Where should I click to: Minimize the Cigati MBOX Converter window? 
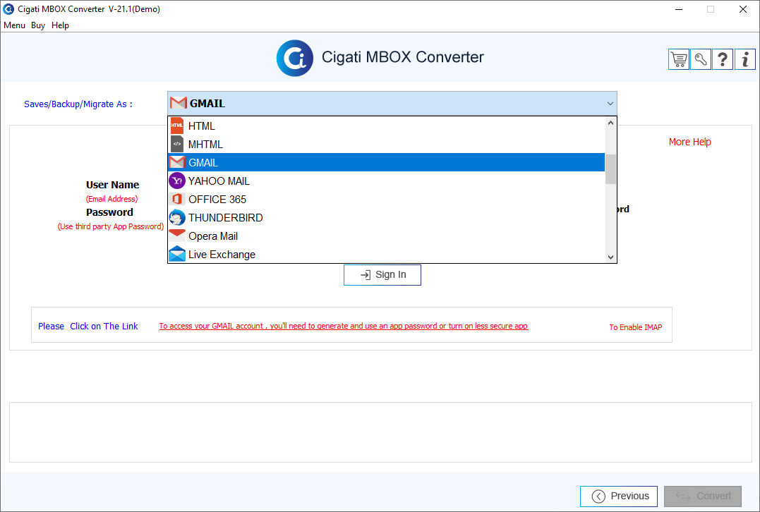point(679,9)
